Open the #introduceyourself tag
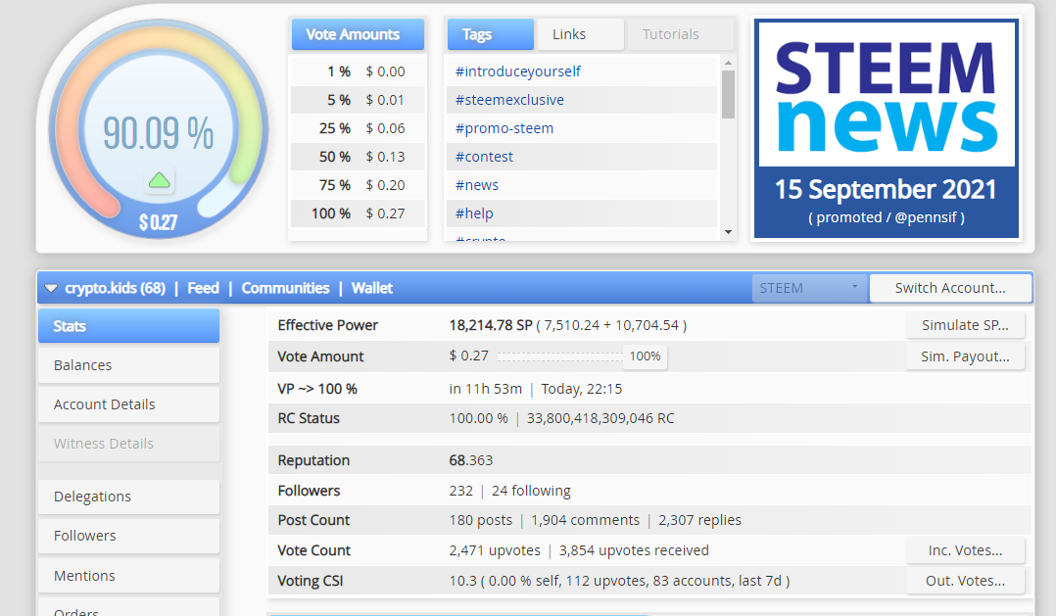1056x616 pixels. coord(517,71)
